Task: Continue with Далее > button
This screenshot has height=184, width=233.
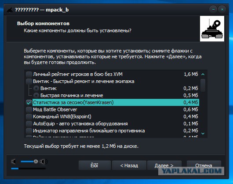Action: 164,165
